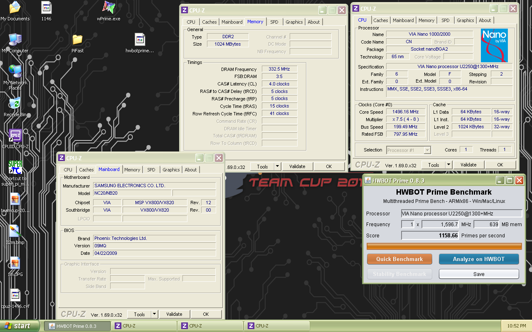Click Tools button in Mainboard window

(x=140, y=314)
